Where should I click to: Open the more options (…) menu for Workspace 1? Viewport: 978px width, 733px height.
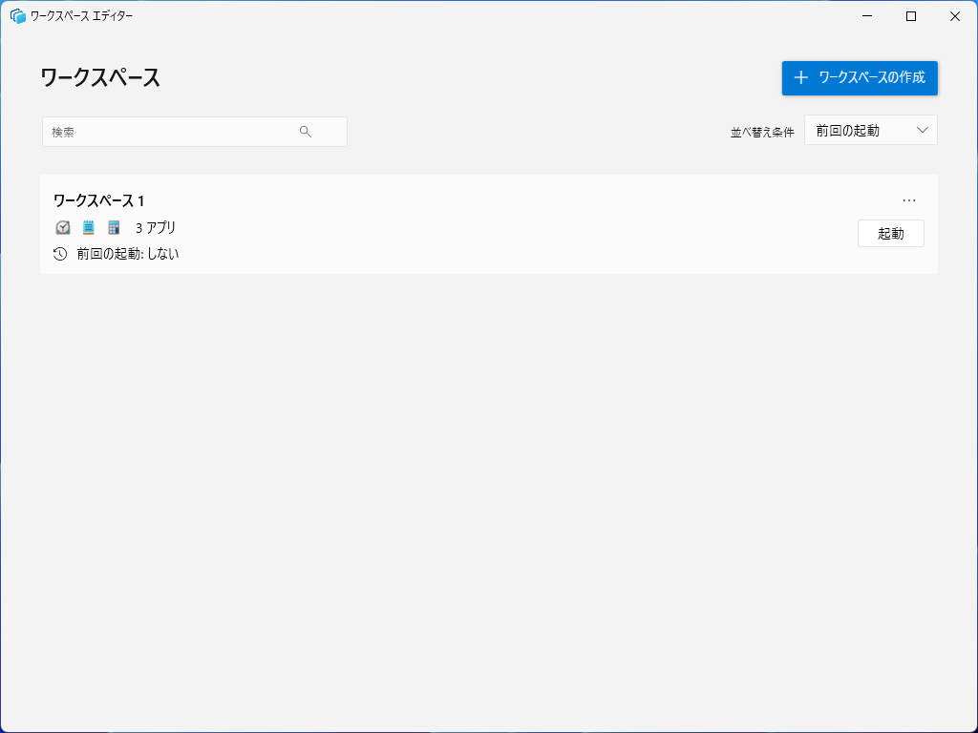908,200
